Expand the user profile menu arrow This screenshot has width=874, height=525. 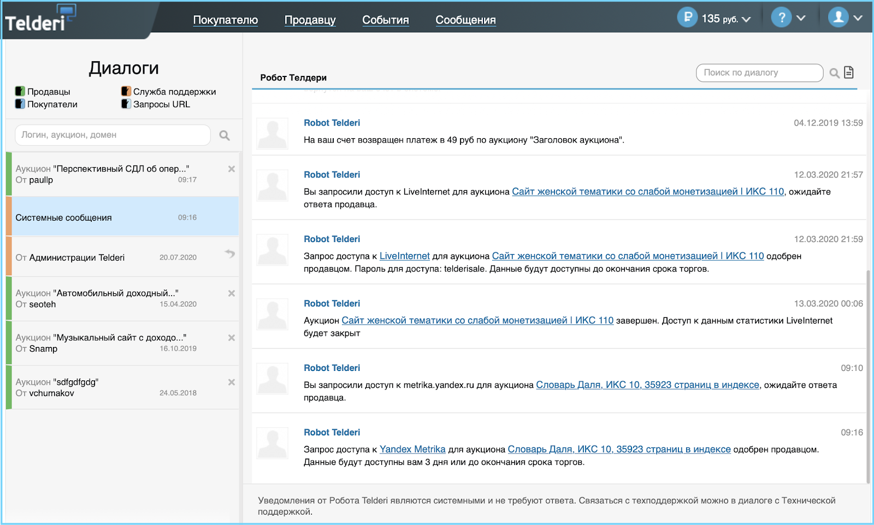tap(858, 18)
